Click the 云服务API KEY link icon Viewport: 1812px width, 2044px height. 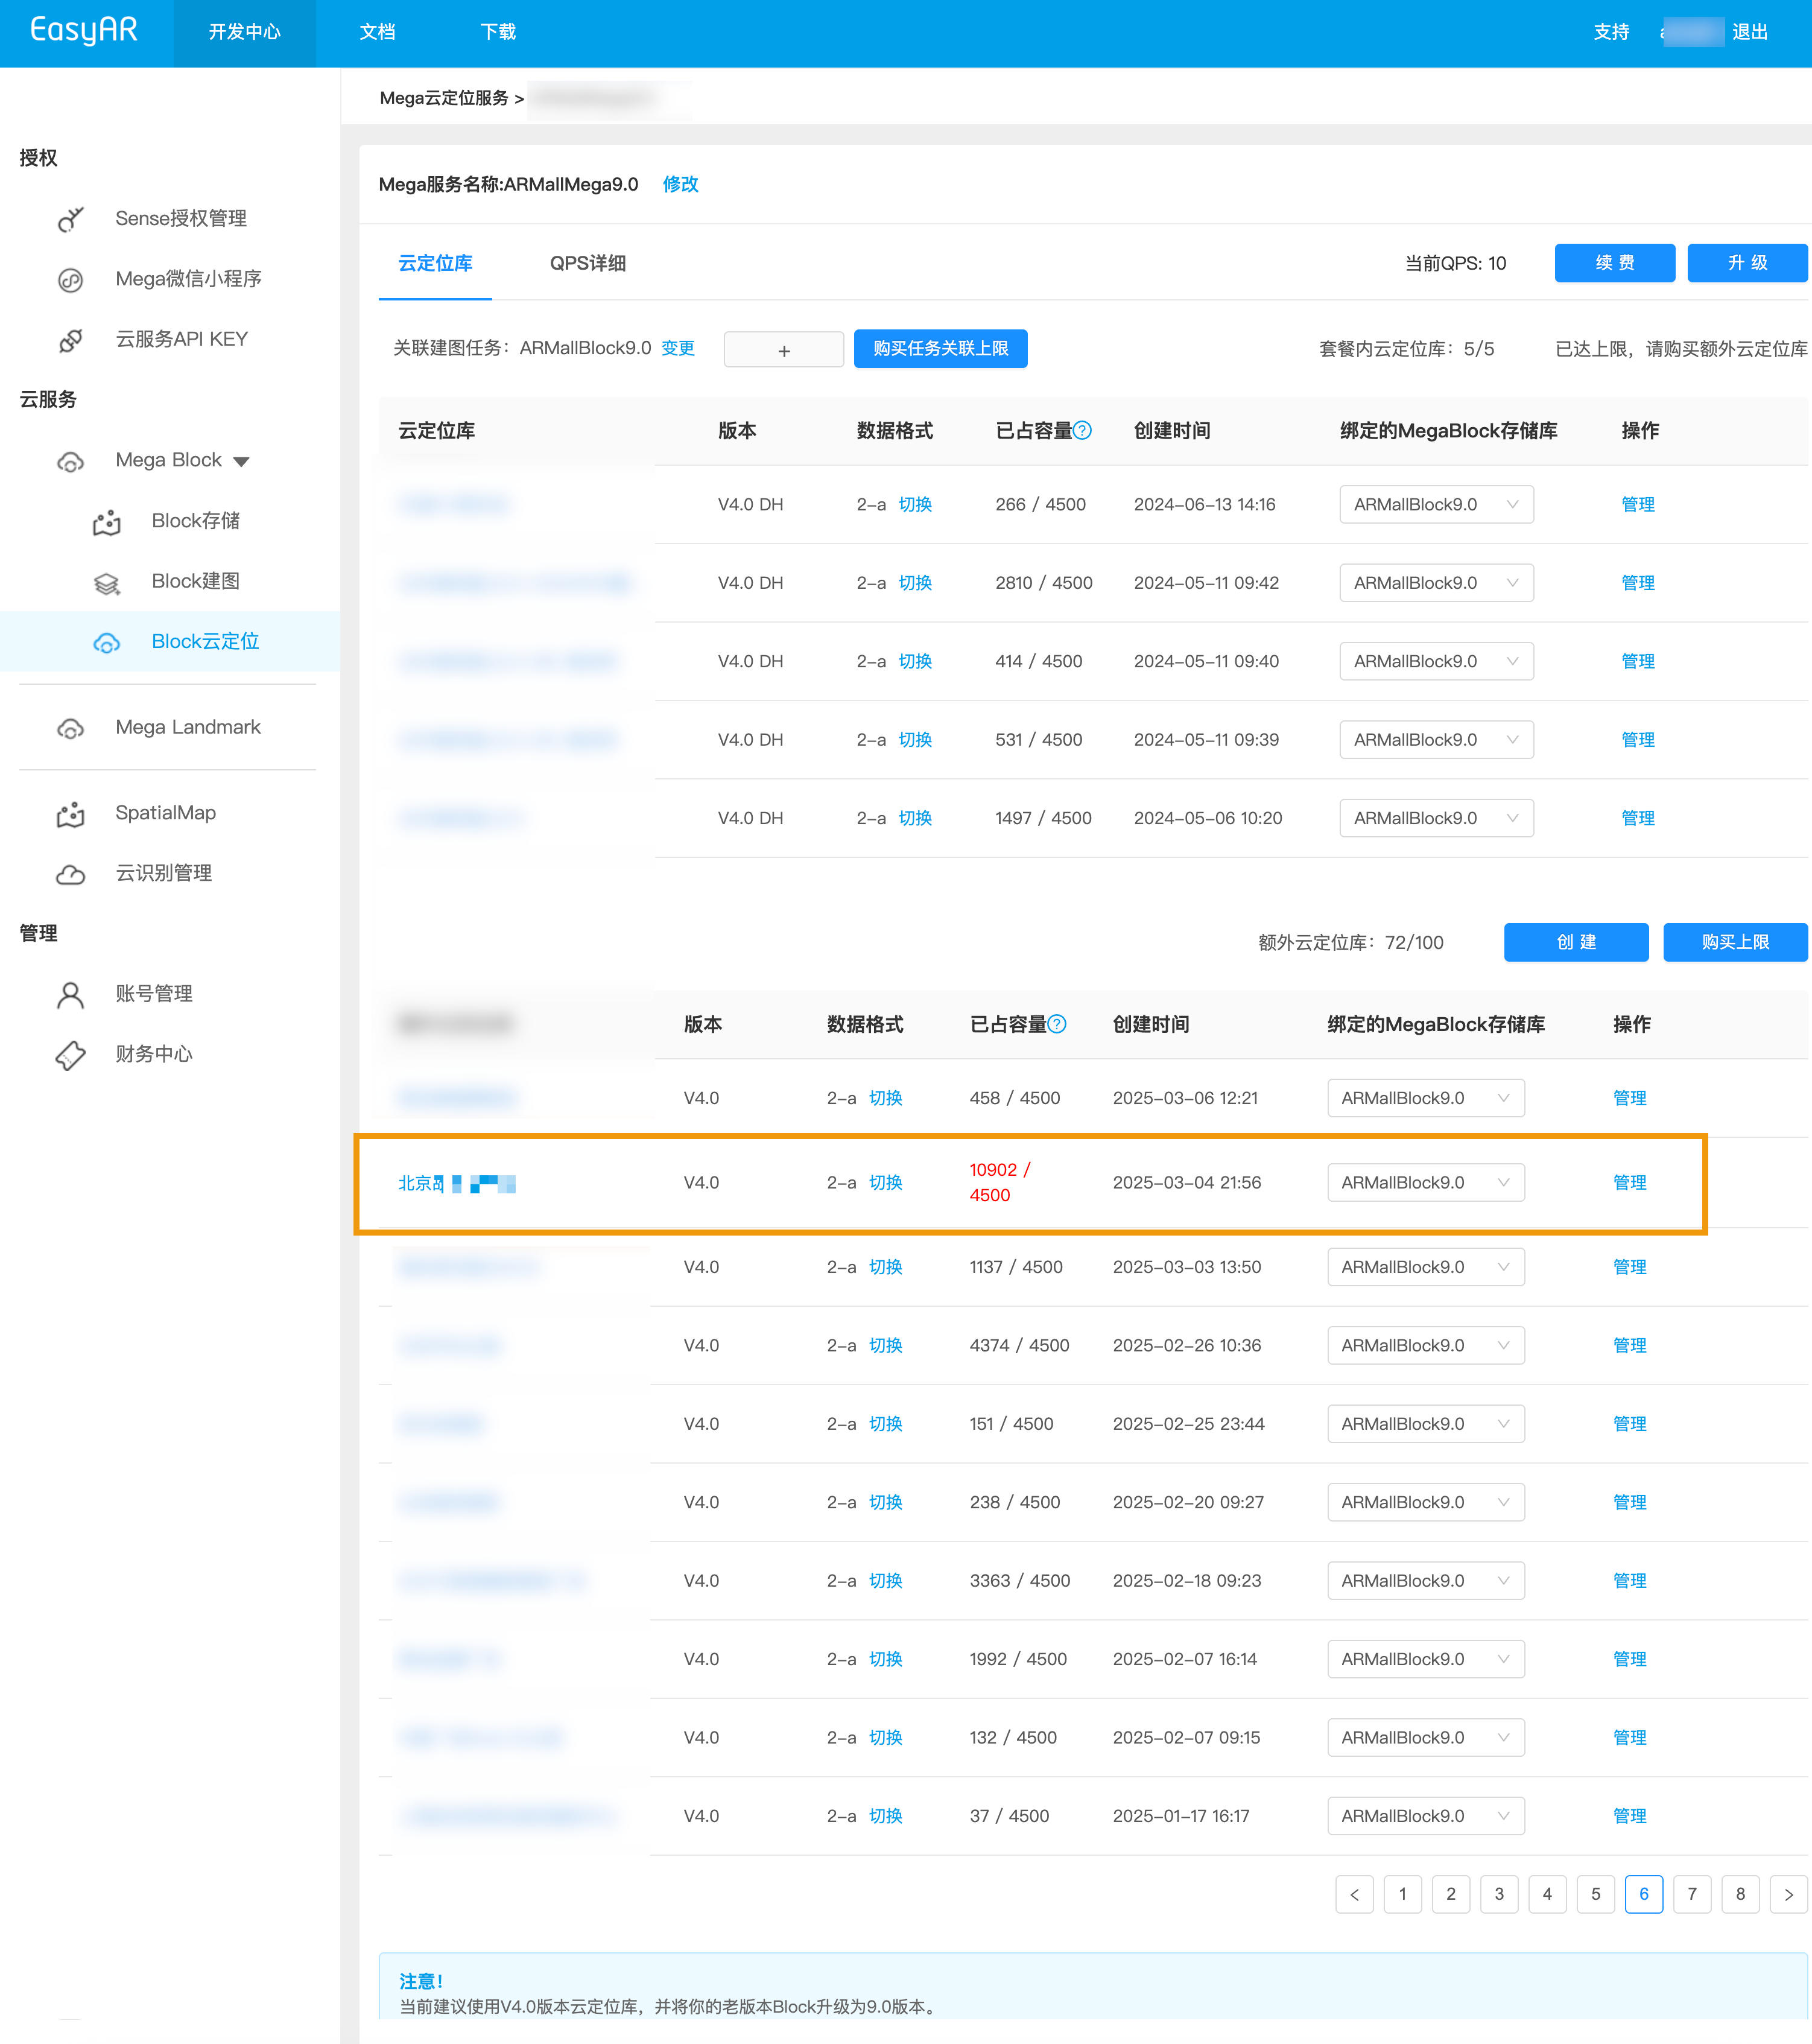70,340
